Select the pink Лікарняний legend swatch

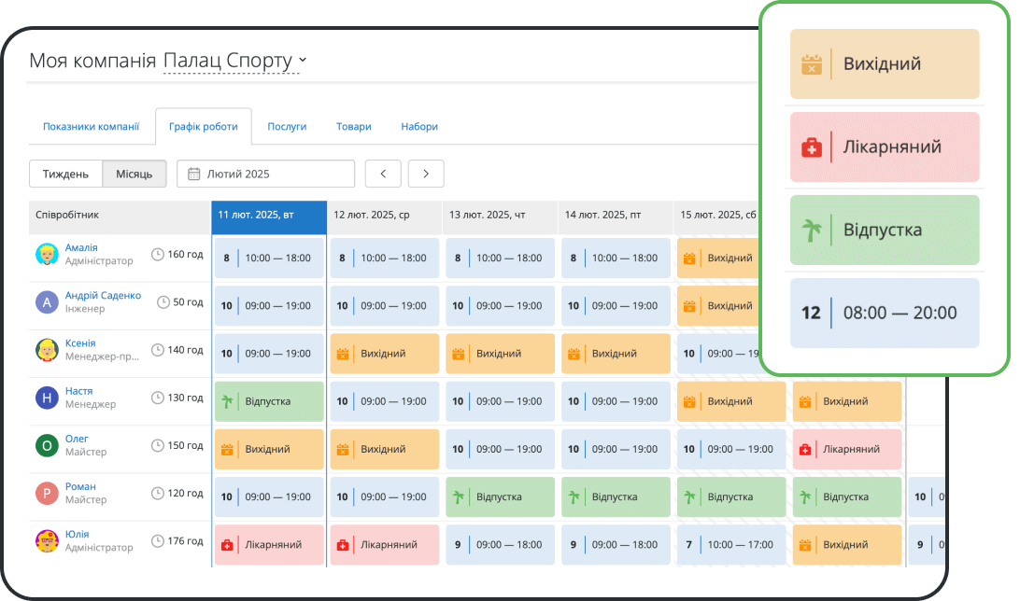pos(884,147)
